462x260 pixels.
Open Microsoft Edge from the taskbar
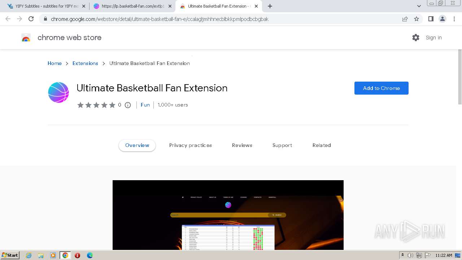tap(90, 255)
